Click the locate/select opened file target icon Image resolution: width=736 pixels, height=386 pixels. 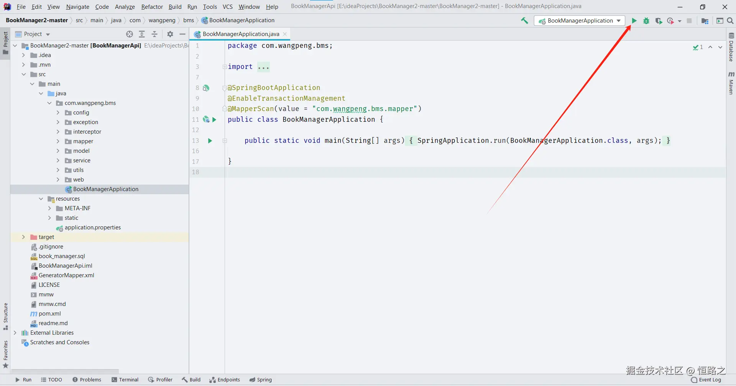coord(130,34)
